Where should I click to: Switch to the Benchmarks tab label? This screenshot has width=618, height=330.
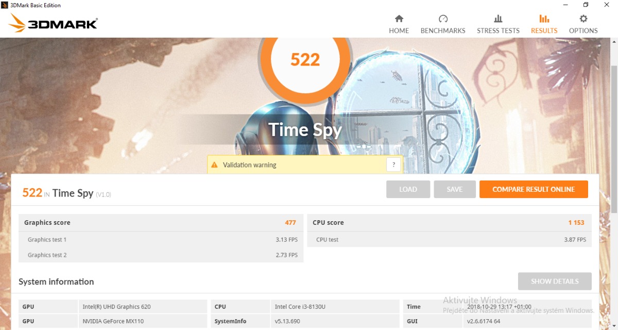click(x=443, y=31)
